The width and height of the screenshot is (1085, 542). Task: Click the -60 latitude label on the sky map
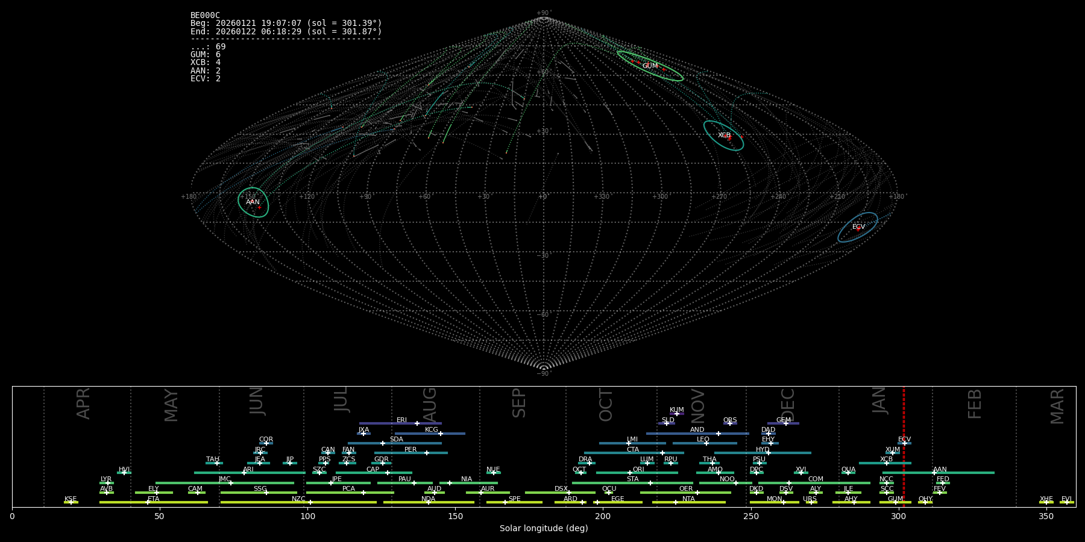543,314
